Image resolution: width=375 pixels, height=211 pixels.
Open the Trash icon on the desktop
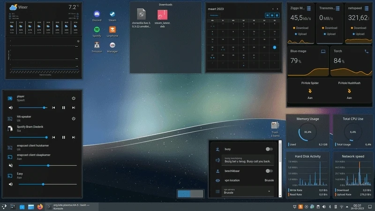point(275,127)
